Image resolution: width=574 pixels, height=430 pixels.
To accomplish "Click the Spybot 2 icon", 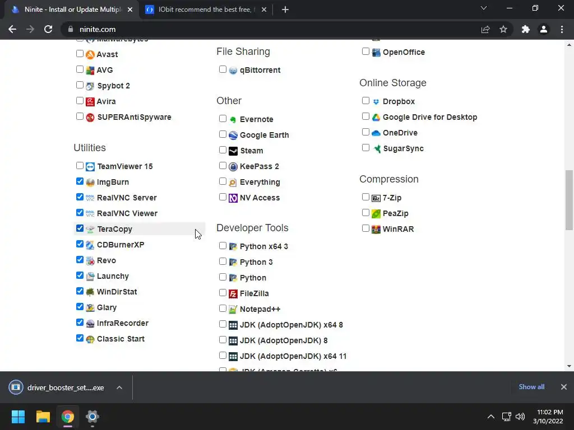I will click(90, 86).
